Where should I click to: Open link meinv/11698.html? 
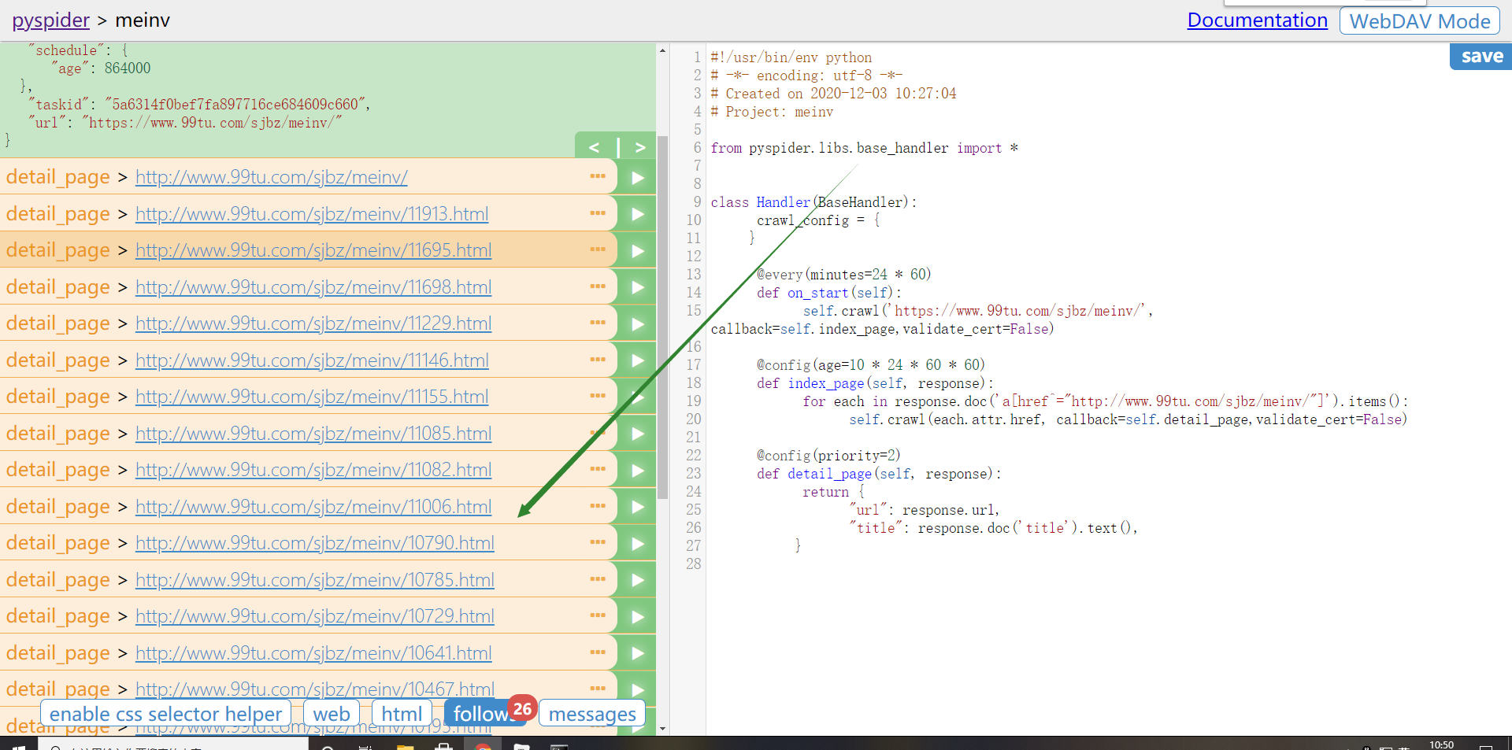pyautogui.click(x=313, y=287)
